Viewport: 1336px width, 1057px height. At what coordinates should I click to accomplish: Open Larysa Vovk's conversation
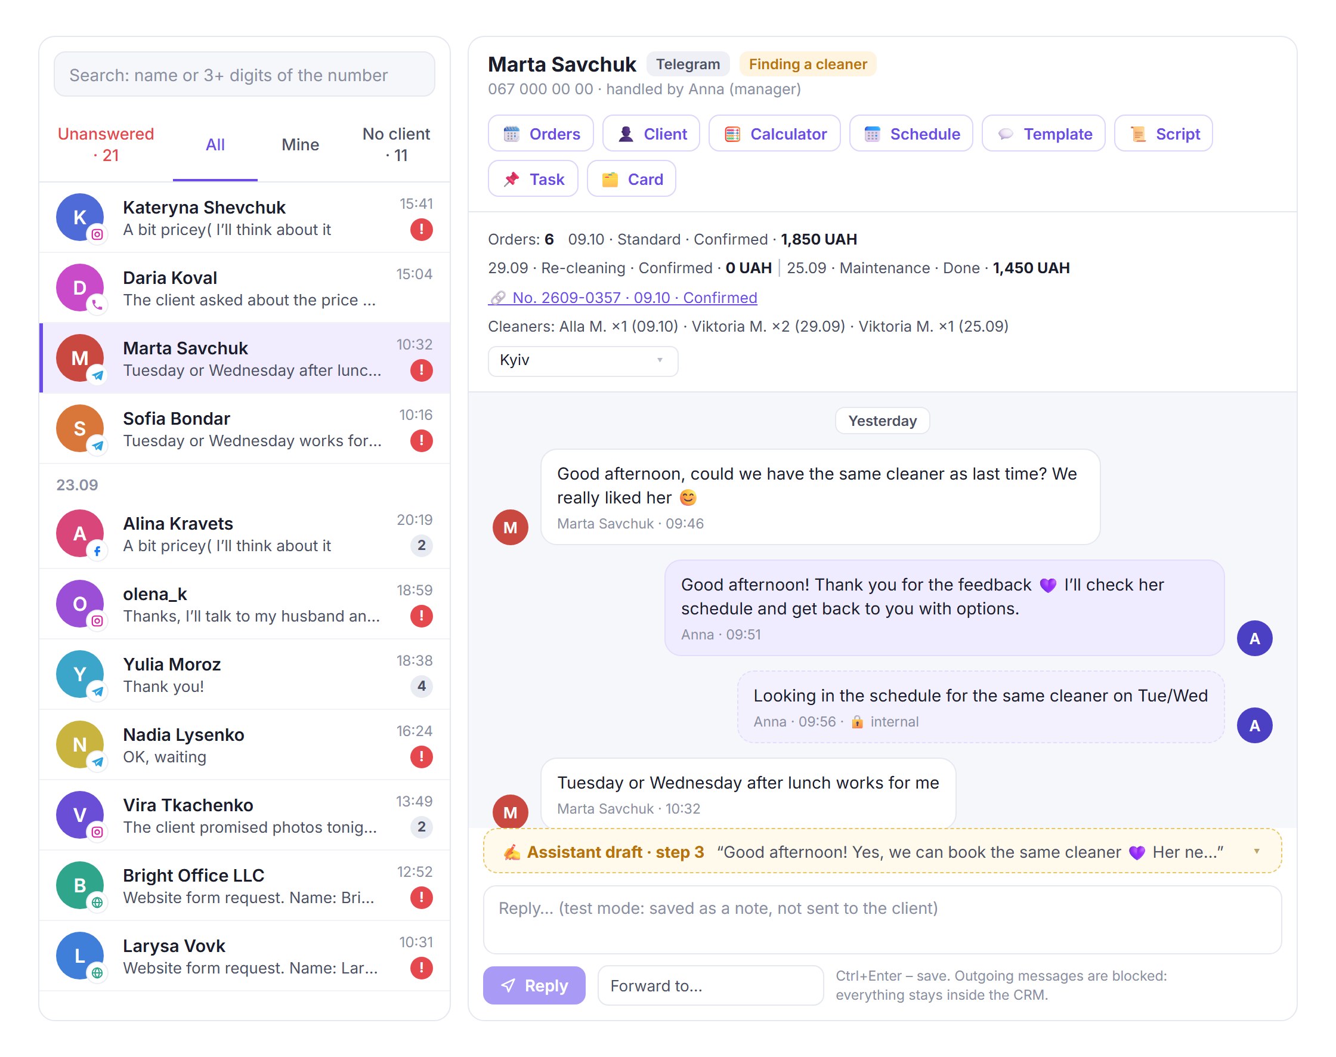point(245,956)
